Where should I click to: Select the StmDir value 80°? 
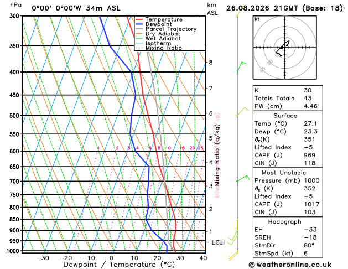point(309,245)
